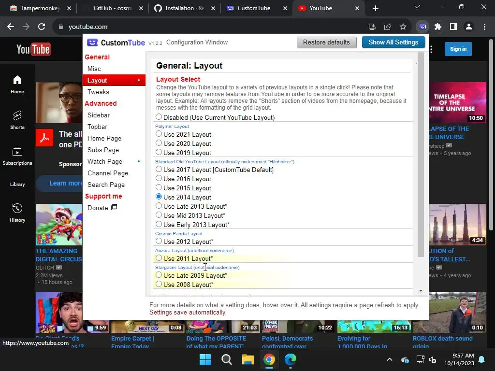
Task: Click the install app icon in address bar
Action: click(372, 27)
